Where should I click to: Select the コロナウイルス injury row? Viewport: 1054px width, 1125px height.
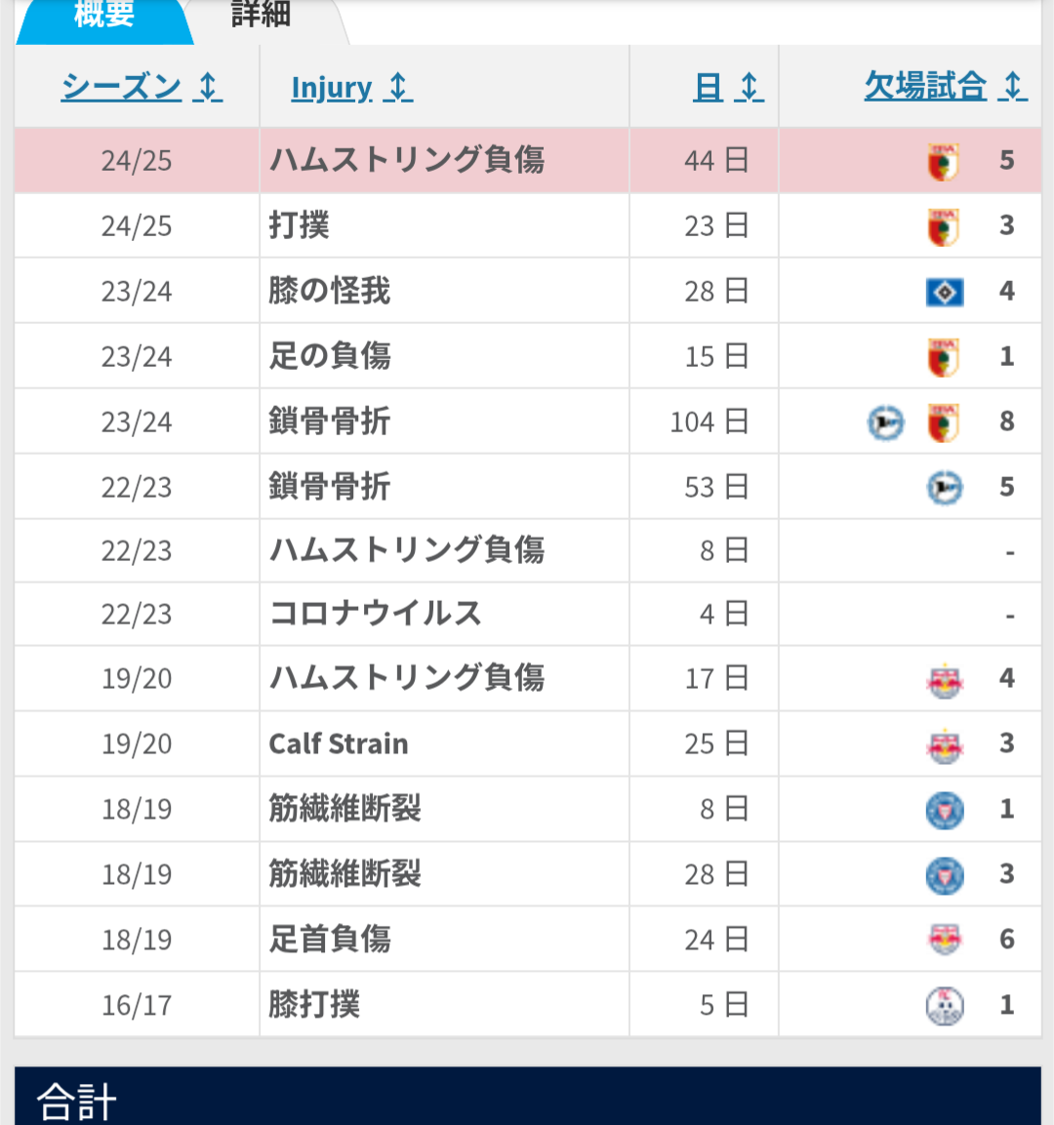375,614
